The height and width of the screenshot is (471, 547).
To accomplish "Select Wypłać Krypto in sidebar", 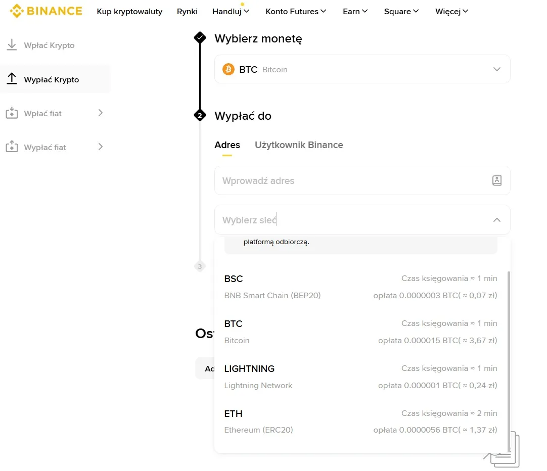I will pos(55,79).
